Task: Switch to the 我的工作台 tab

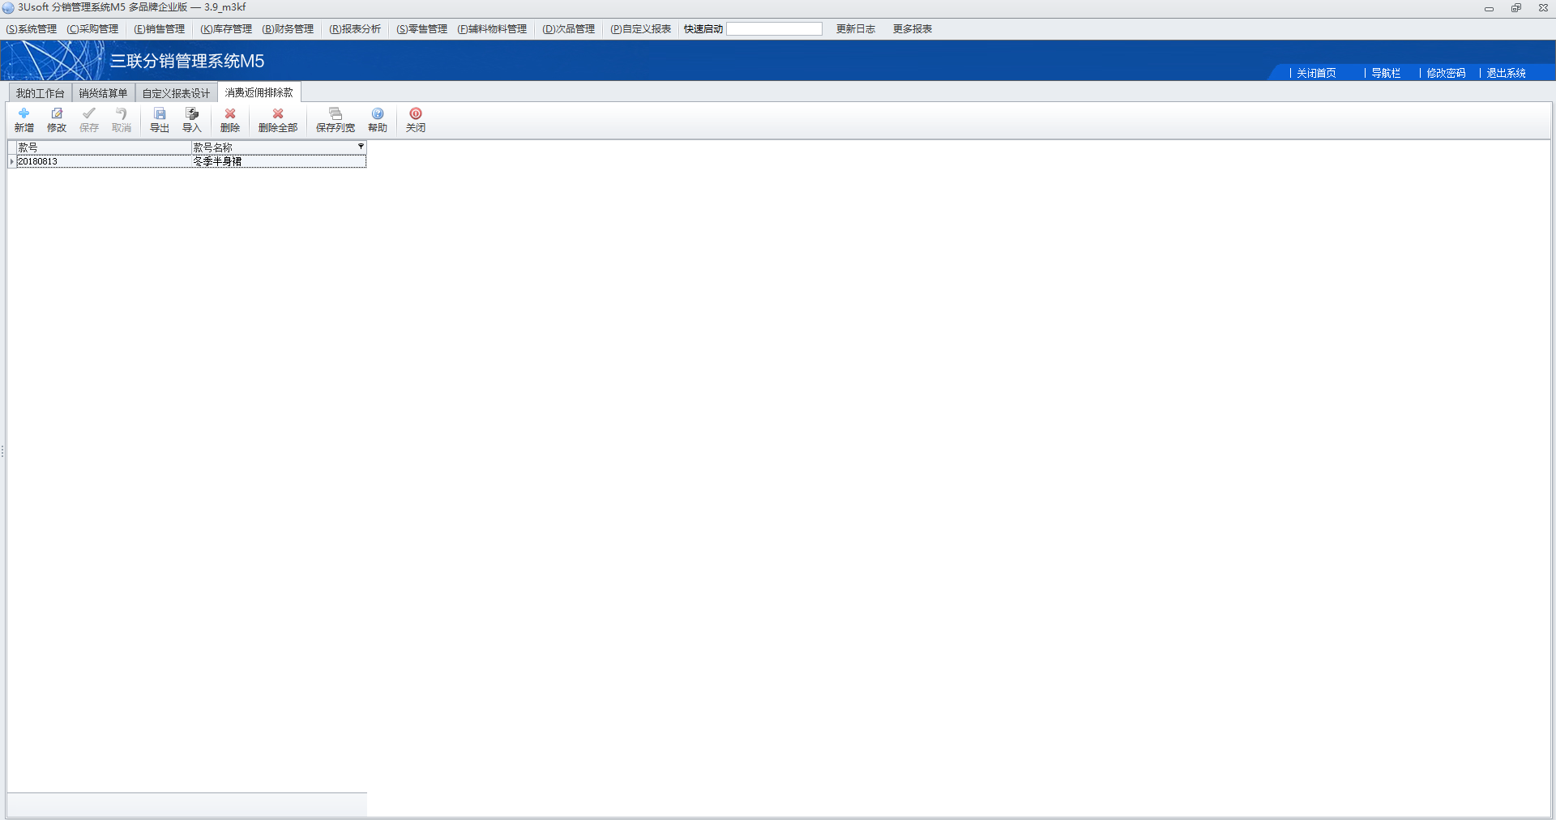Action: [40, 93]
